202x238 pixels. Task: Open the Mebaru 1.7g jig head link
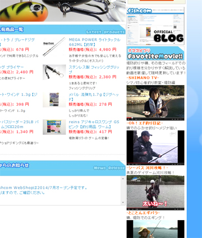(x=94, y=97)
